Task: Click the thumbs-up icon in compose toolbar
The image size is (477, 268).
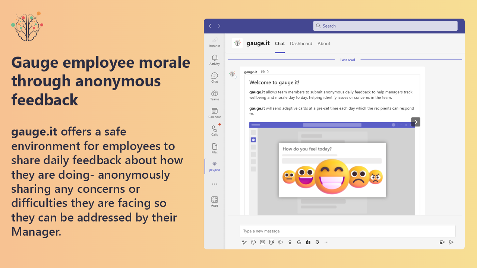Action: pos(308,242)
